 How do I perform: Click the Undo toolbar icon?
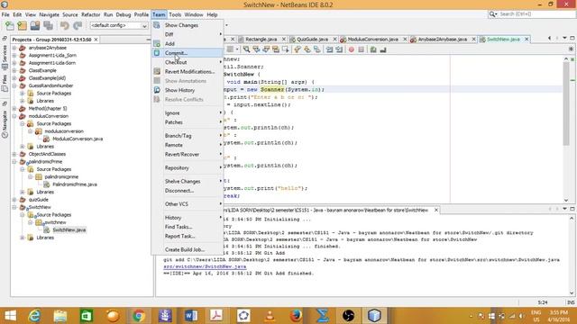(65, 26)
